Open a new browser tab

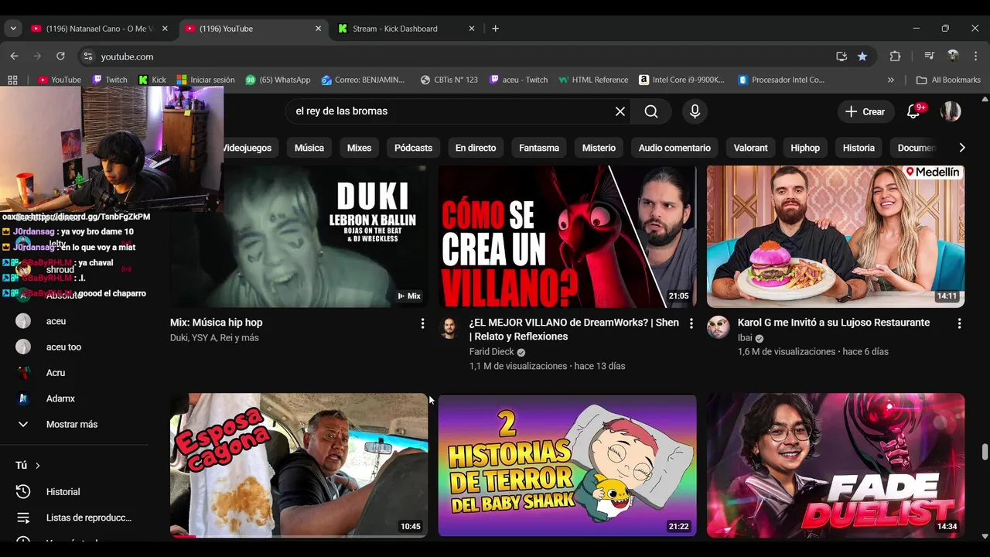coord(495,29)
